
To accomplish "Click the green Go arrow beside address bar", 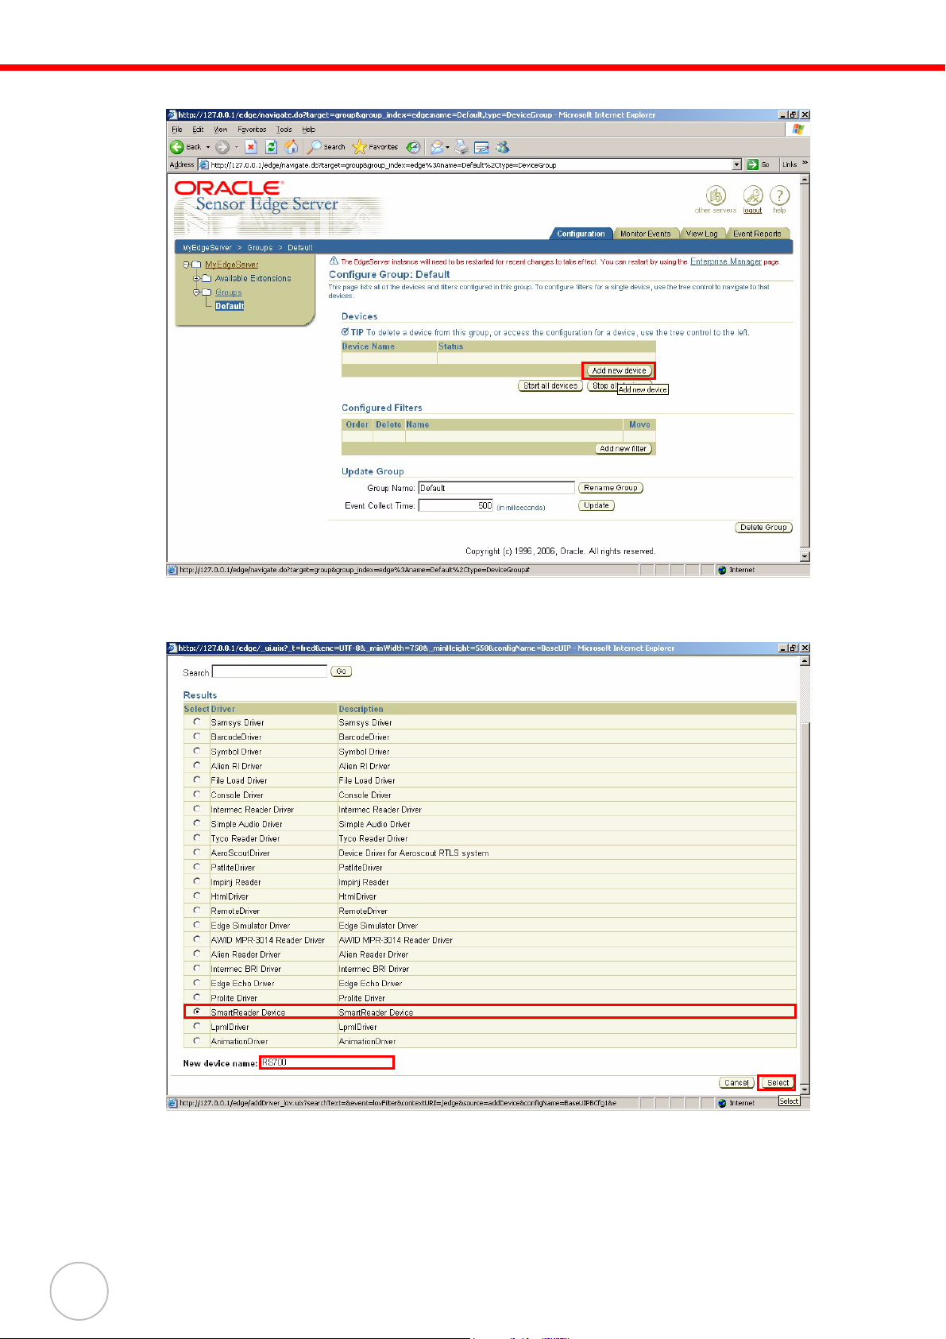I will click(752, 164).
